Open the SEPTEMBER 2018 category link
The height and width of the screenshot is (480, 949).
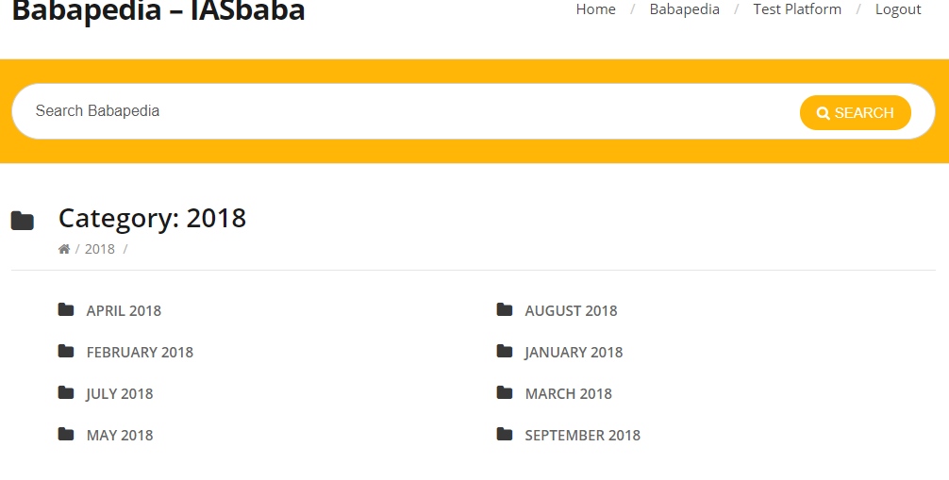(x=582, y=436)
